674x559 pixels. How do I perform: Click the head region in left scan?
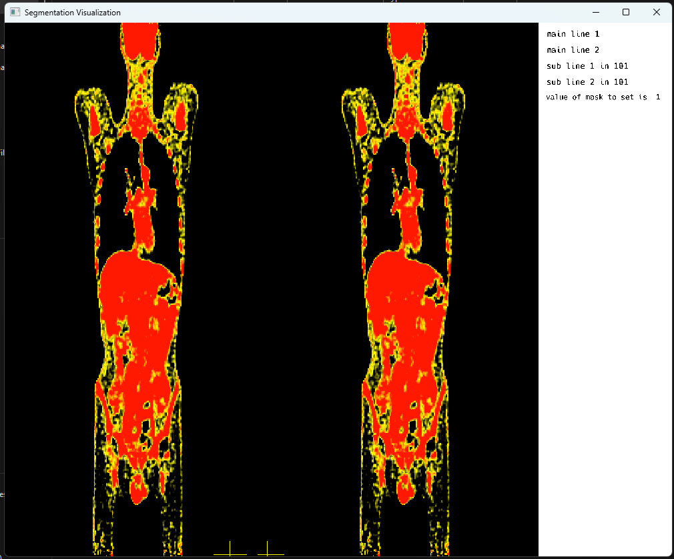point(139,40)
